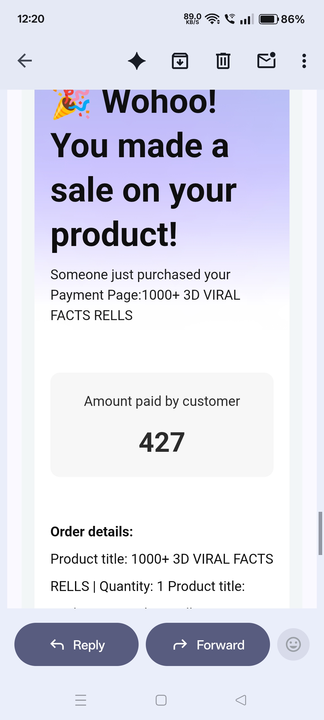Archive this email with the archive icon

point(180,61)
